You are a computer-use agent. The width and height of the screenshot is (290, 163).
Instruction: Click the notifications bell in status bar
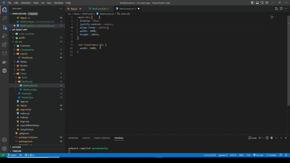point(286,155)
